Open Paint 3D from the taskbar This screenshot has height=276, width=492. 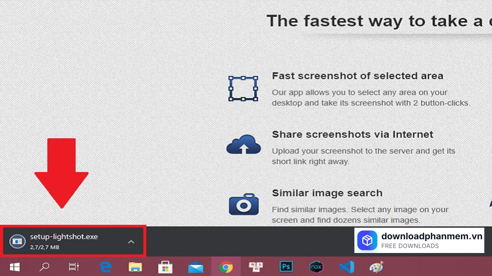pyautogui.click(x=376, y=266)
